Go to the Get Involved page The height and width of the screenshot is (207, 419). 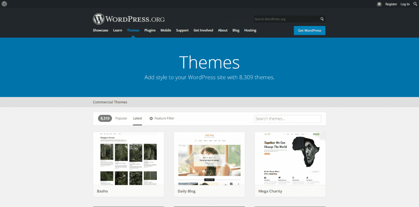[x=203, y=30]
